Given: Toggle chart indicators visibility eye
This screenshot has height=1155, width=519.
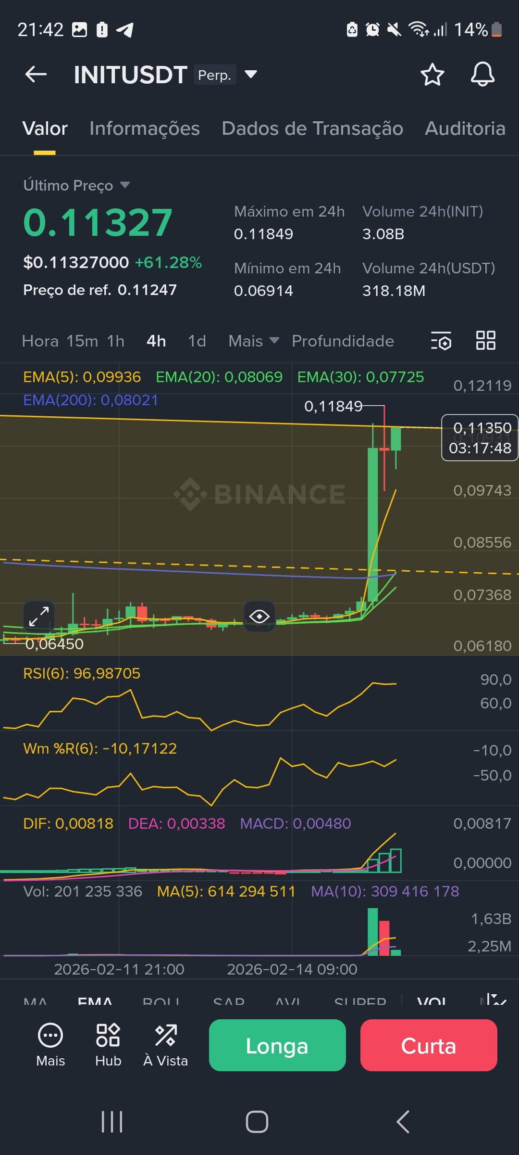Looking at the screenshot, I should (x=259, y=616).
